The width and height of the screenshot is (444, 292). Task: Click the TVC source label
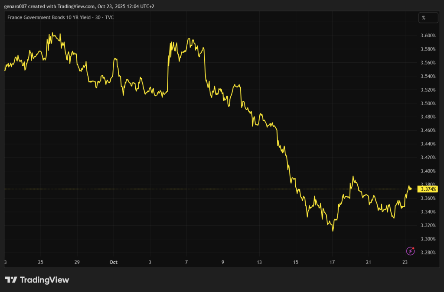(x=108, y=17)
